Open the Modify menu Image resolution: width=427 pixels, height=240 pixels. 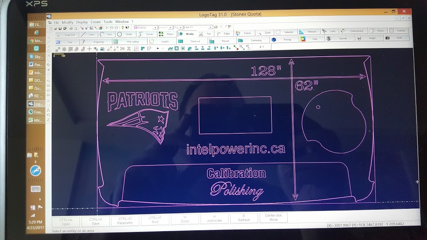[x=67, y=22]
